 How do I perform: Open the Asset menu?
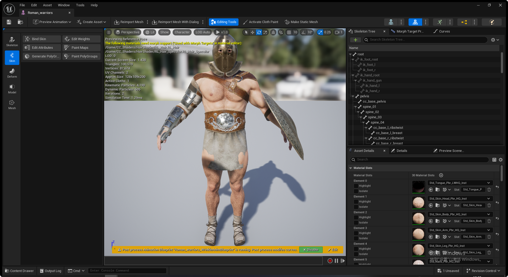coord(47,5)
